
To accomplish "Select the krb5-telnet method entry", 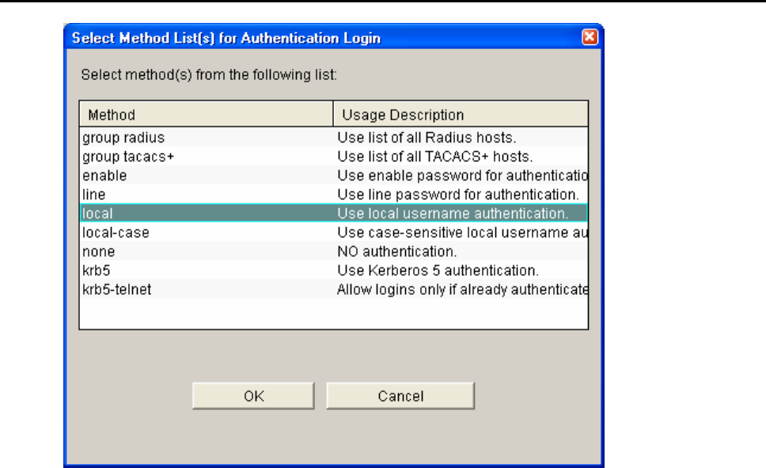I will (x=334, y=289).
